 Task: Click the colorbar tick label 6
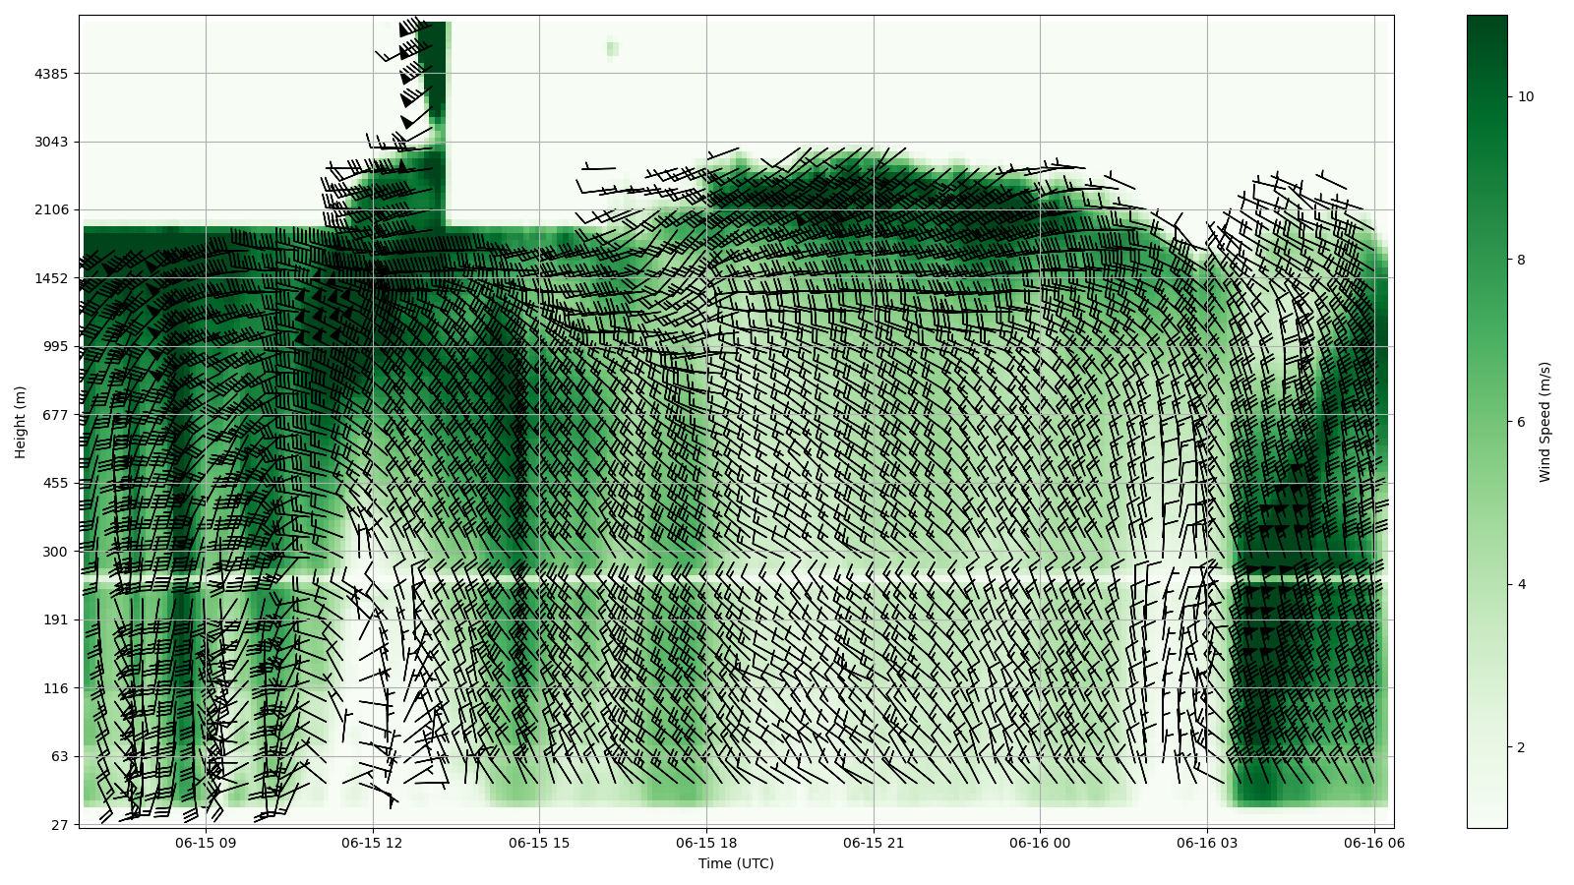pos(1522,422)
